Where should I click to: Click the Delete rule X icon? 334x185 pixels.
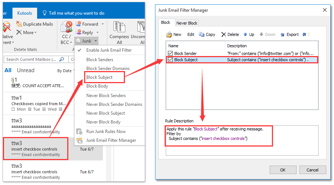pyautogui.click(x=223, y=34)
